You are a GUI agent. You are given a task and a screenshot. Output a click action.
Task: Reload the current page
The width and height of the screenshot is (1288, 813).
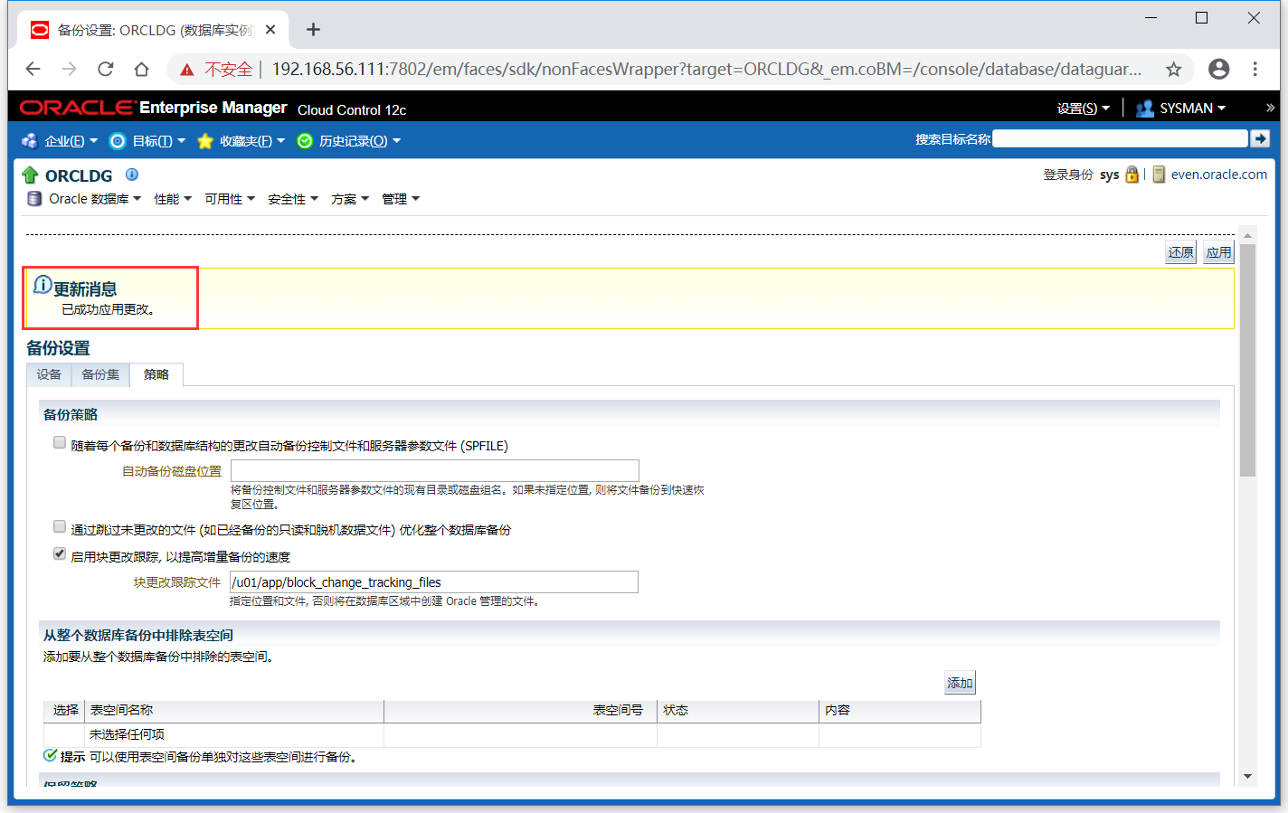coord(106,70)
